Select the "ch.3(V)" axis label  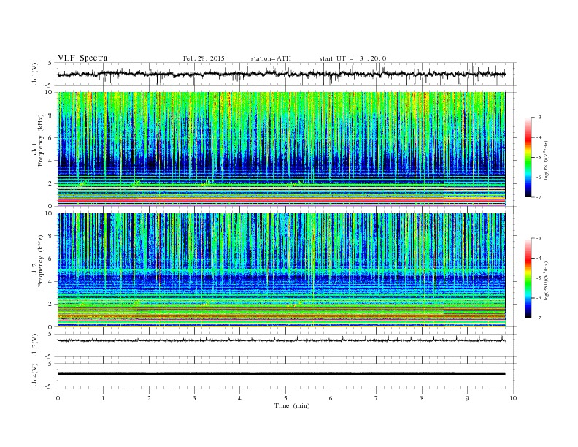pos(34,345)
